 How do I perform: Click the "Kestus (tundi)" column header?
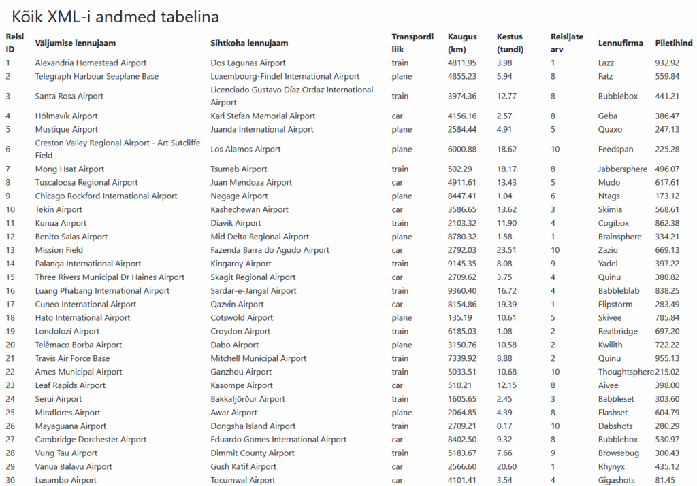pyautogui.click(x=510, y=43)
